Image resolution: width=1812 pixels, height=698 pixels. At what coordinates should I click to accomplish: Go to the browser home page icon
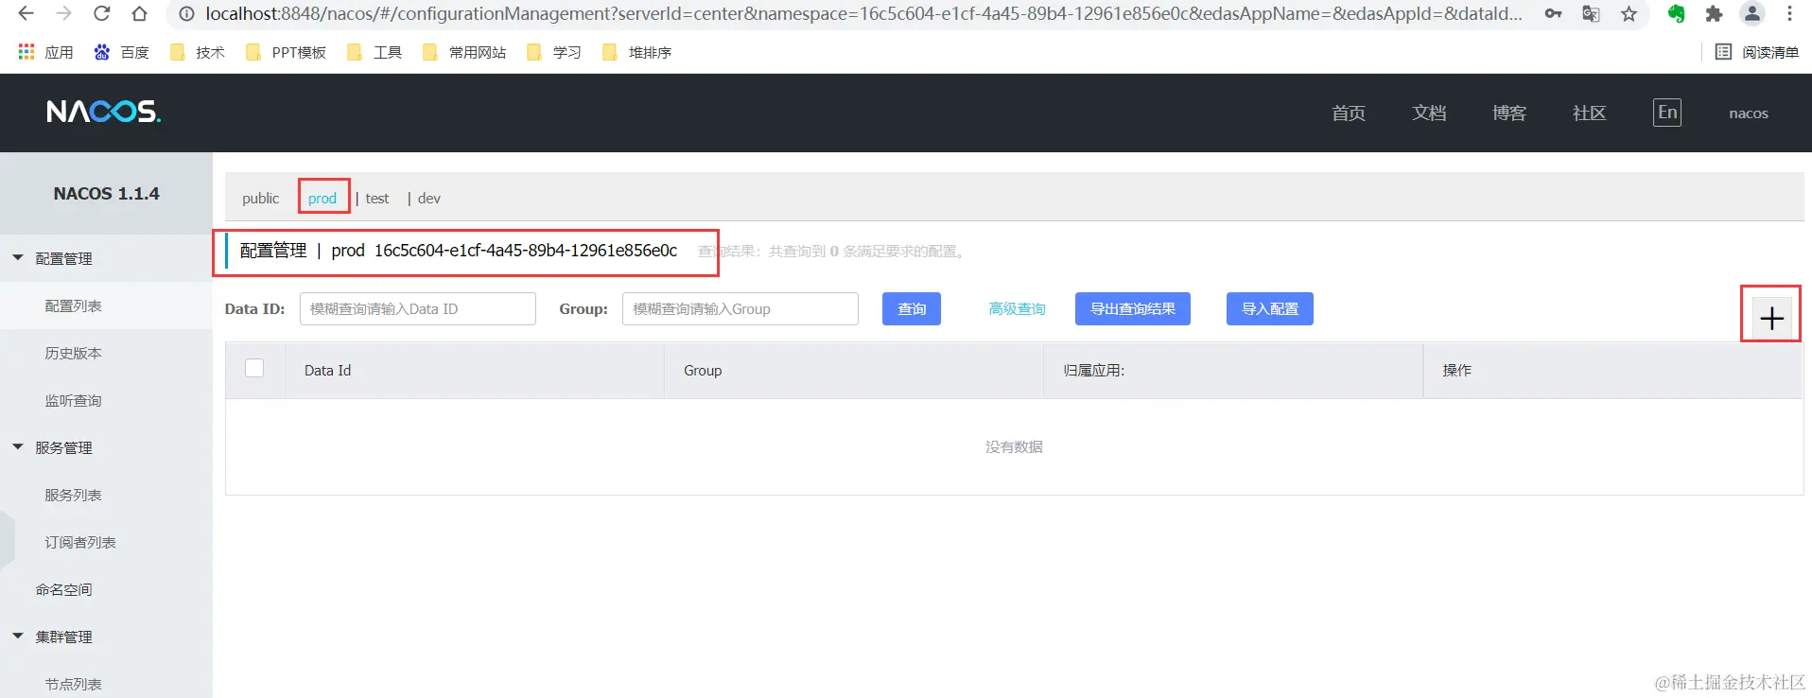(x=139, y=13)
